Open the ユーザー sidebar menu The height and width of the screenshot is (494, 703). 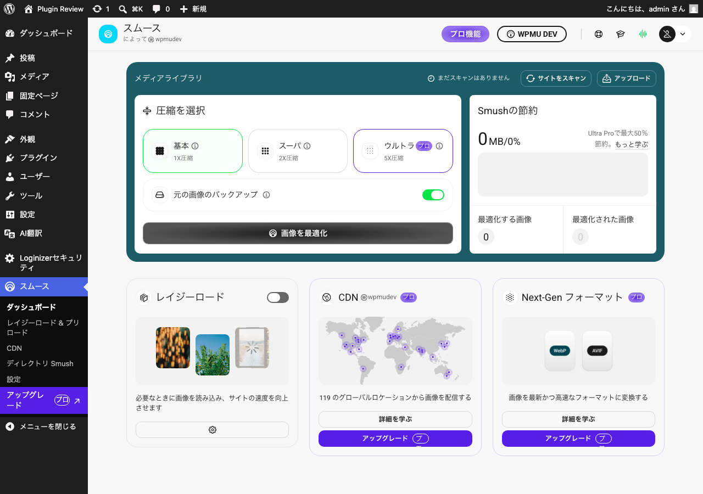(x=44, y=177)
